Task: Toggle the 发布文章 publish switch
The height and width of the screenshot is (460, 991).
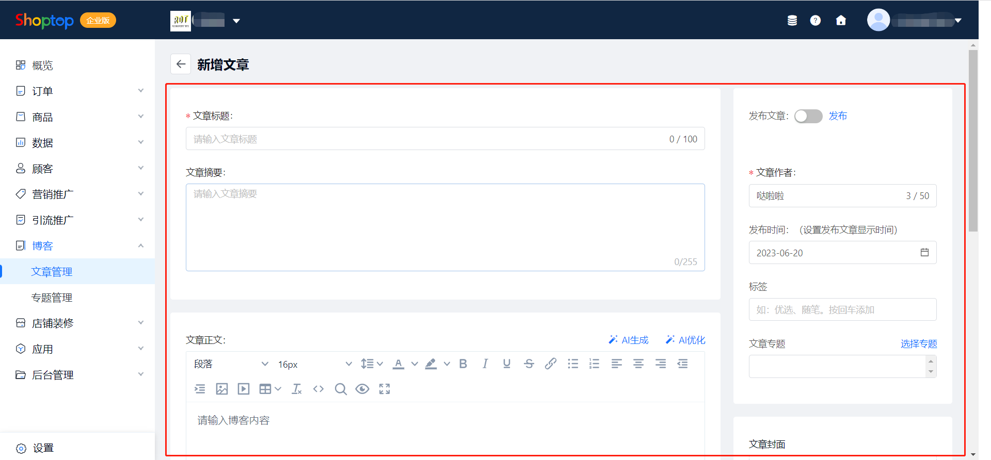Action: tap(808, 116)
